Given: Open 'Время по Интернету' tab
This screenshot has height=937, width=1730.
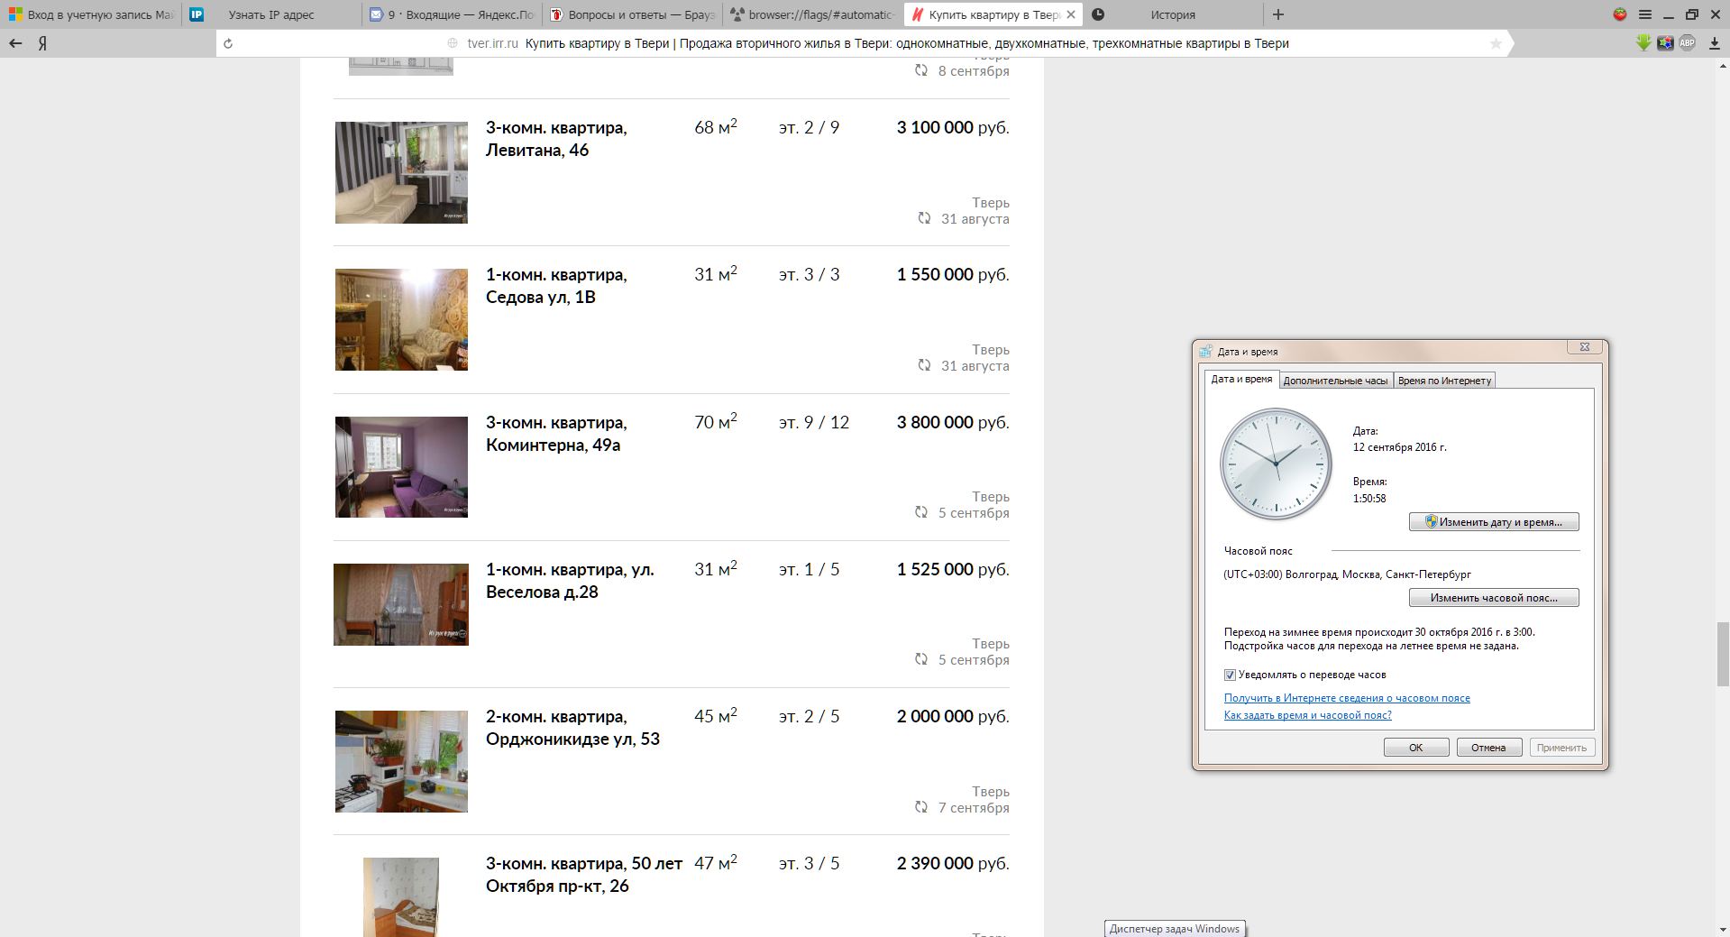Looking at the screenshot, I should point(1444,381).
